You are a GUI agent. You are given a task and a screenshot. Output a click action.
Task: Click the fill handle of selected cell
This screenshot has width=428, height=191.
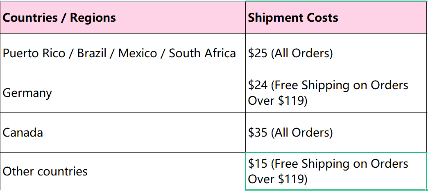click(x=427, y=190)
